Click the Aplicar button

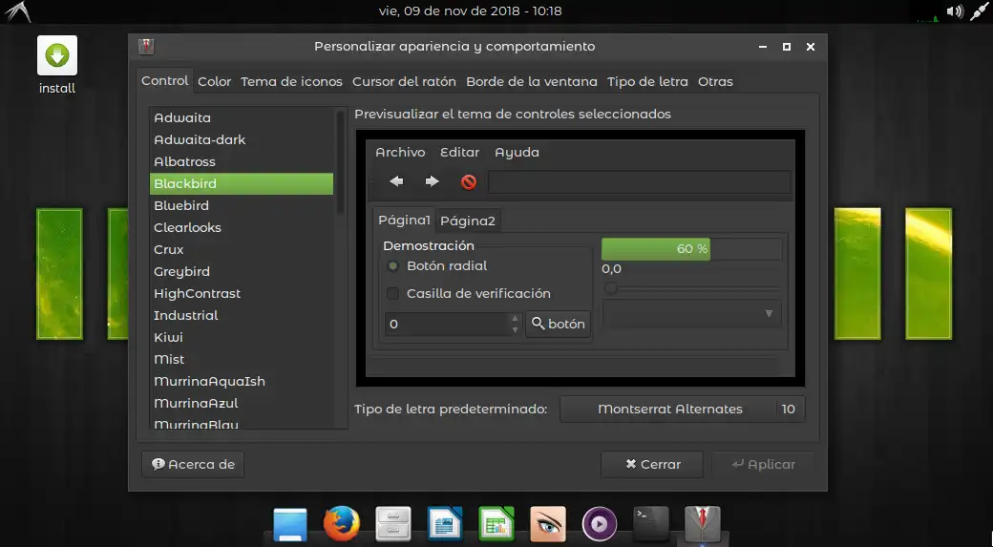(x=763, y=464)
